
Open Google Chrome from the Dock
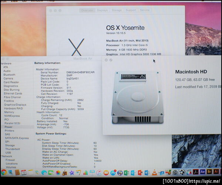pos(4,172)
